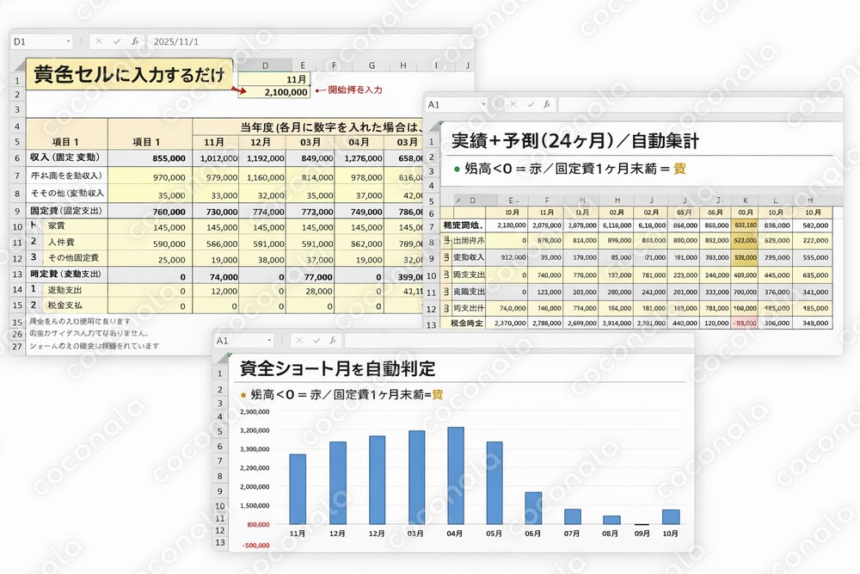Image resolution: width=860 pixels, height=574 pixels.
Task: Click the 家賃 row label
Action: (x=57, y=225)
